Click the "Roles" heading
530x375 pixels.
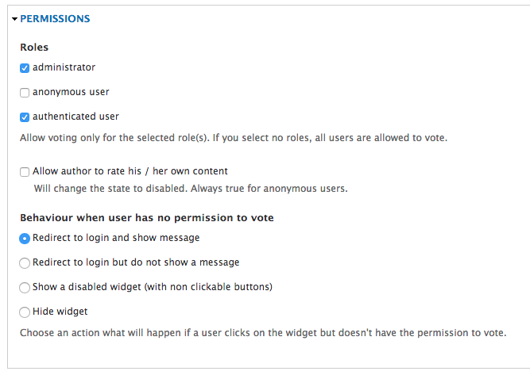34,48
